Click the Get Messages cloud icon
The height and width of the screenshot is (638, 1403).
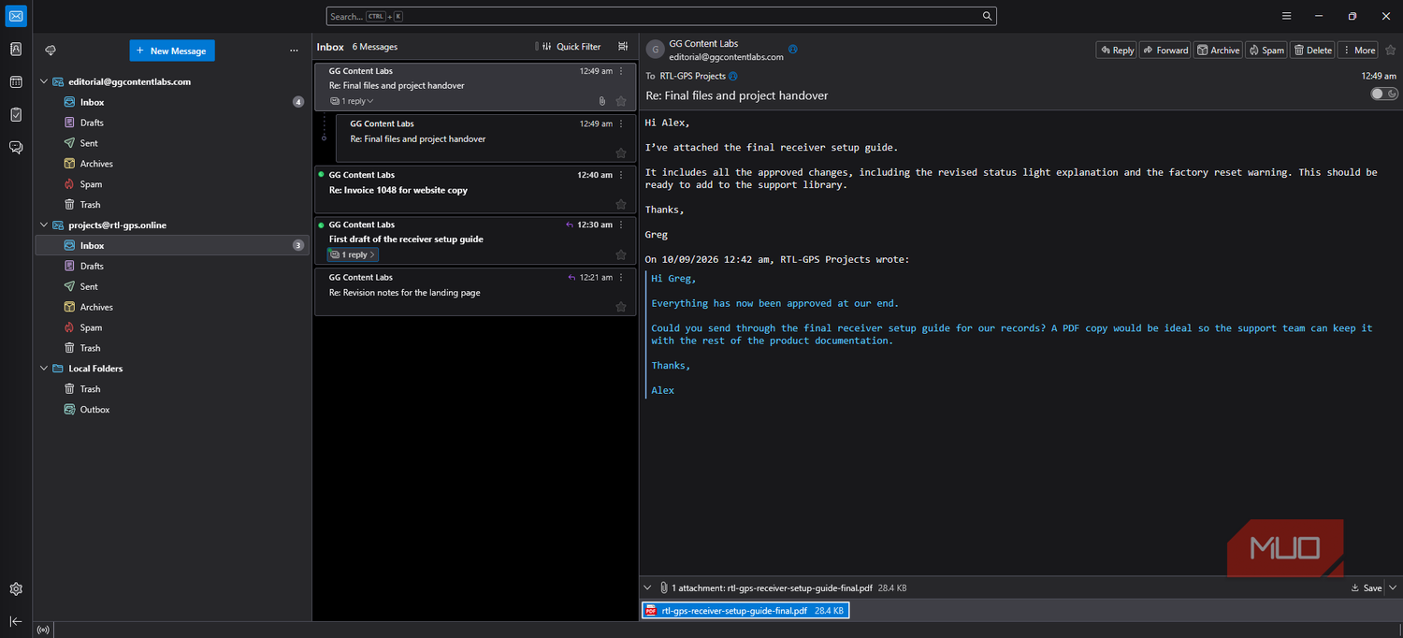(51, 51)
